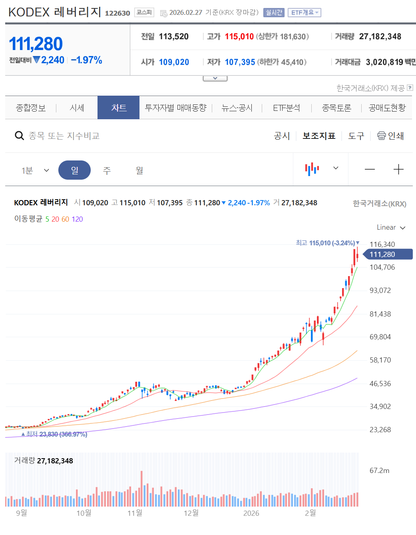Click the 한국거래소(KRX) 제공 text
The height and width of the screenshot is (535, 416).
[x=370, y=88]
